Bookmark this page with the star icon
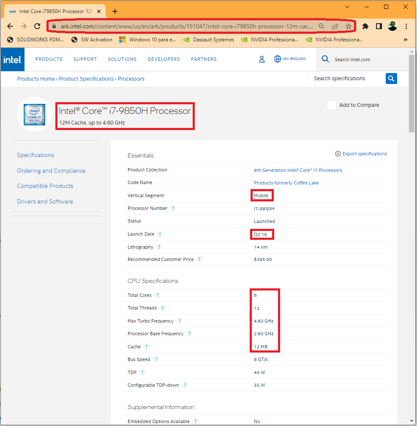This screenshot has width=417, height=426. pos(349,26)
